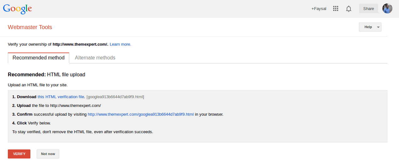Open the account profile picture
Image resolution: width=399 pixels, height=166 pixels.
coord(387,8)
